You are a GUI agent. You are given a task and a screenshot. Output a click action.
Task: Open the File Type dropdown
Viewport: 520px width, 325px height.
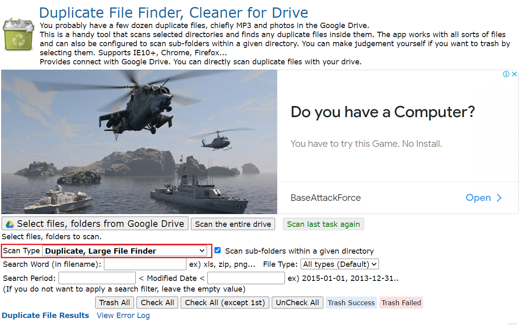(339, 264)
